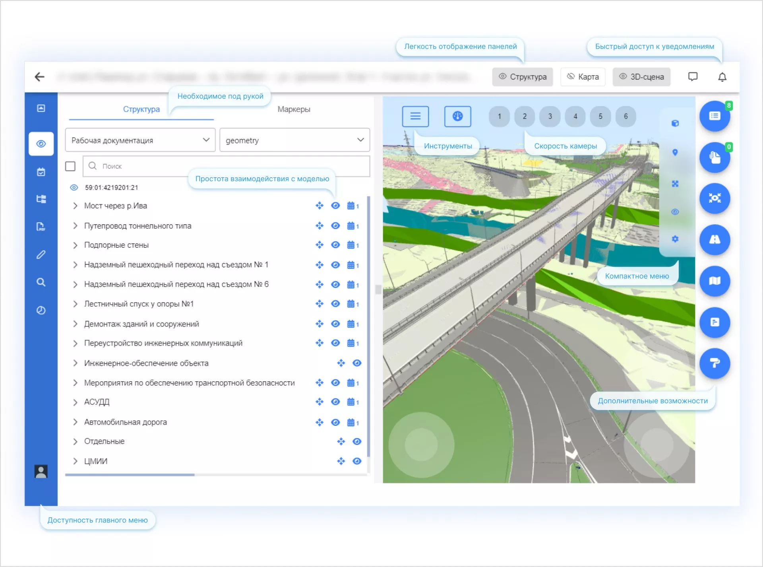763x567 pixels.
Task: Click the back arrow icon
Action: pyautogui.click(x=39, y=77)
